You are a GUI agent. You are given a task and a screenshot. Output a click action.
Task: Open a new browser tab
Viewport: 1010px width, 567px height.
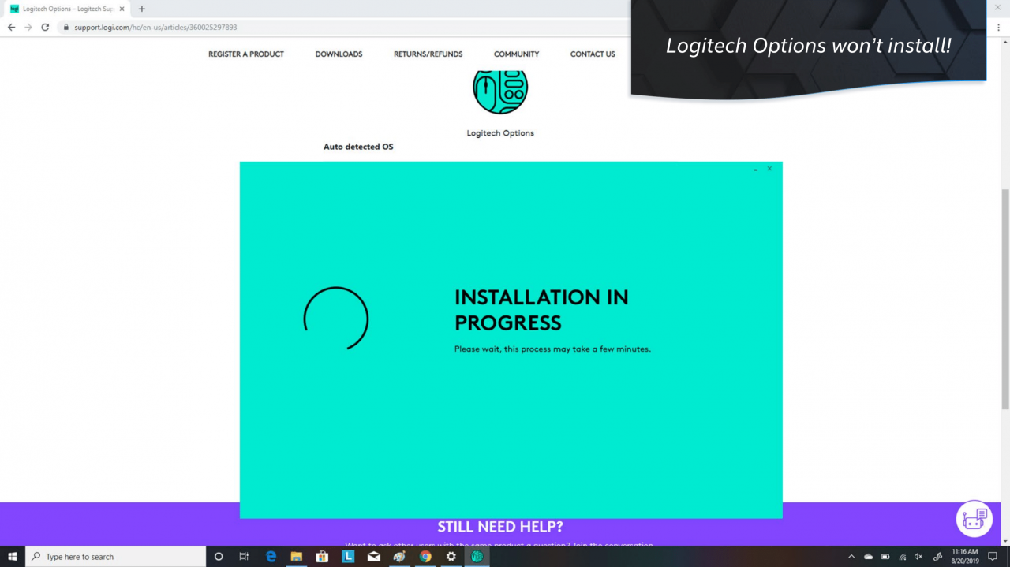(142, 9)
